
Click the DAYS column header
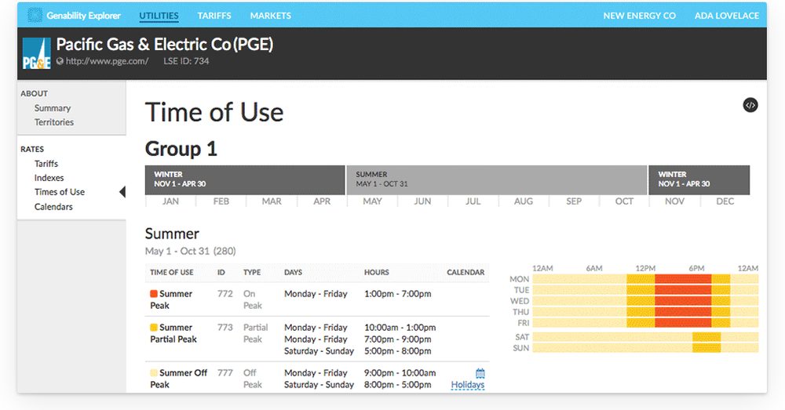pos(293,273)
